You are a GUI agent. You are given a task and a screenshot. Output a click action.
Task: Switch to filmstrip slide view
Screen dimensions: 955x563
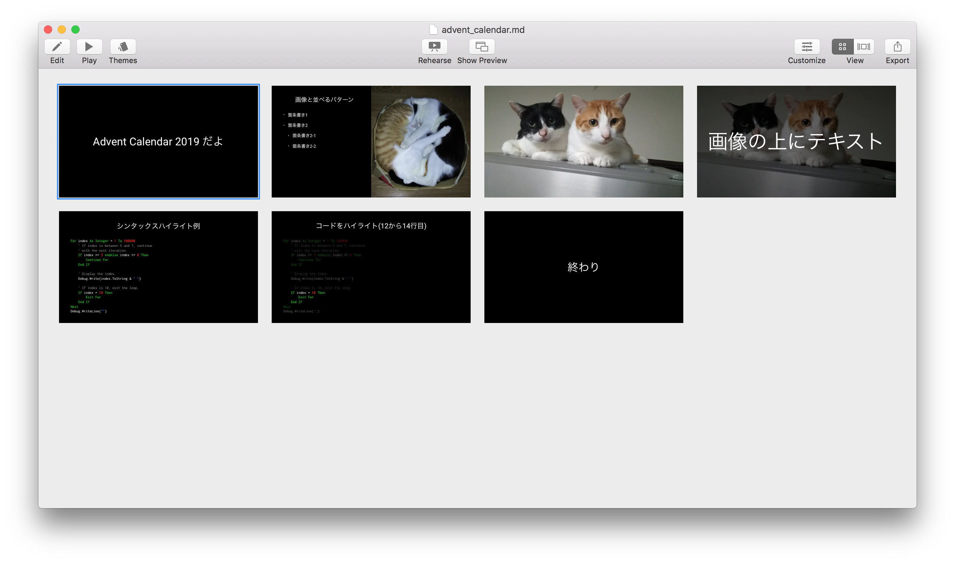tap(864, 47)
